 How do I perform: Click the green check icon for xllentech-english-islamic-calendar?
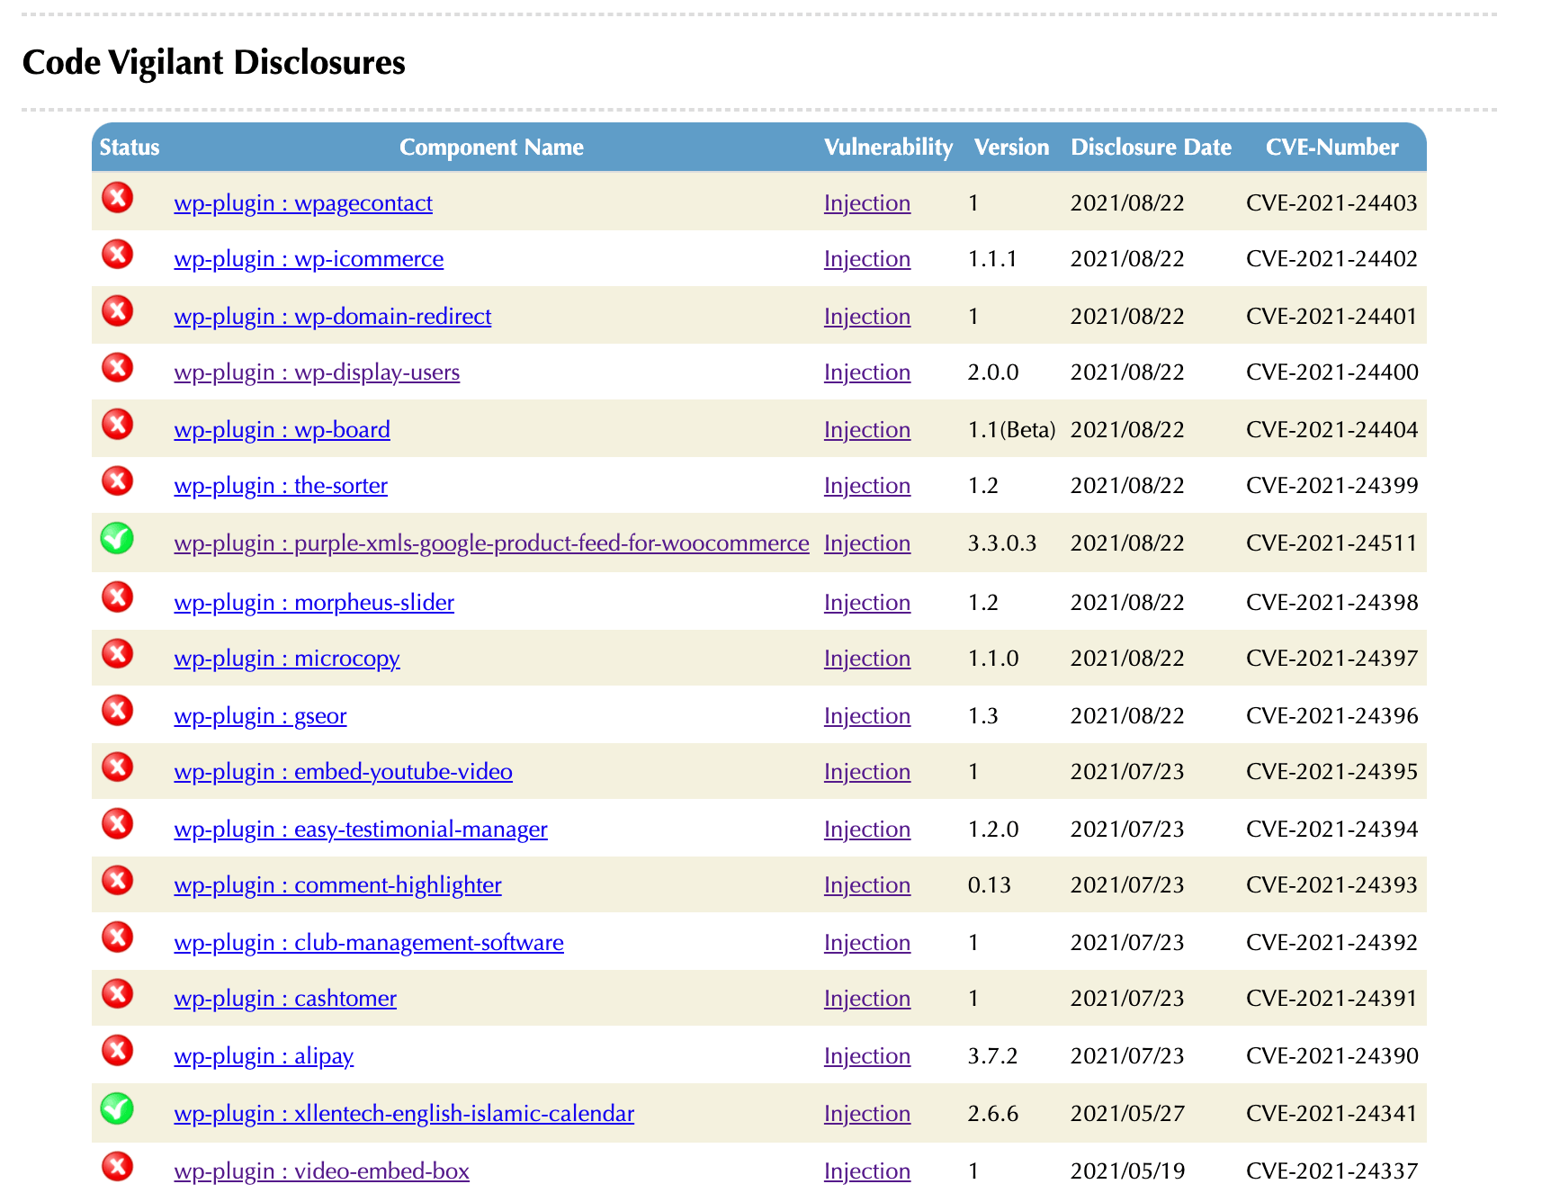117,1108
